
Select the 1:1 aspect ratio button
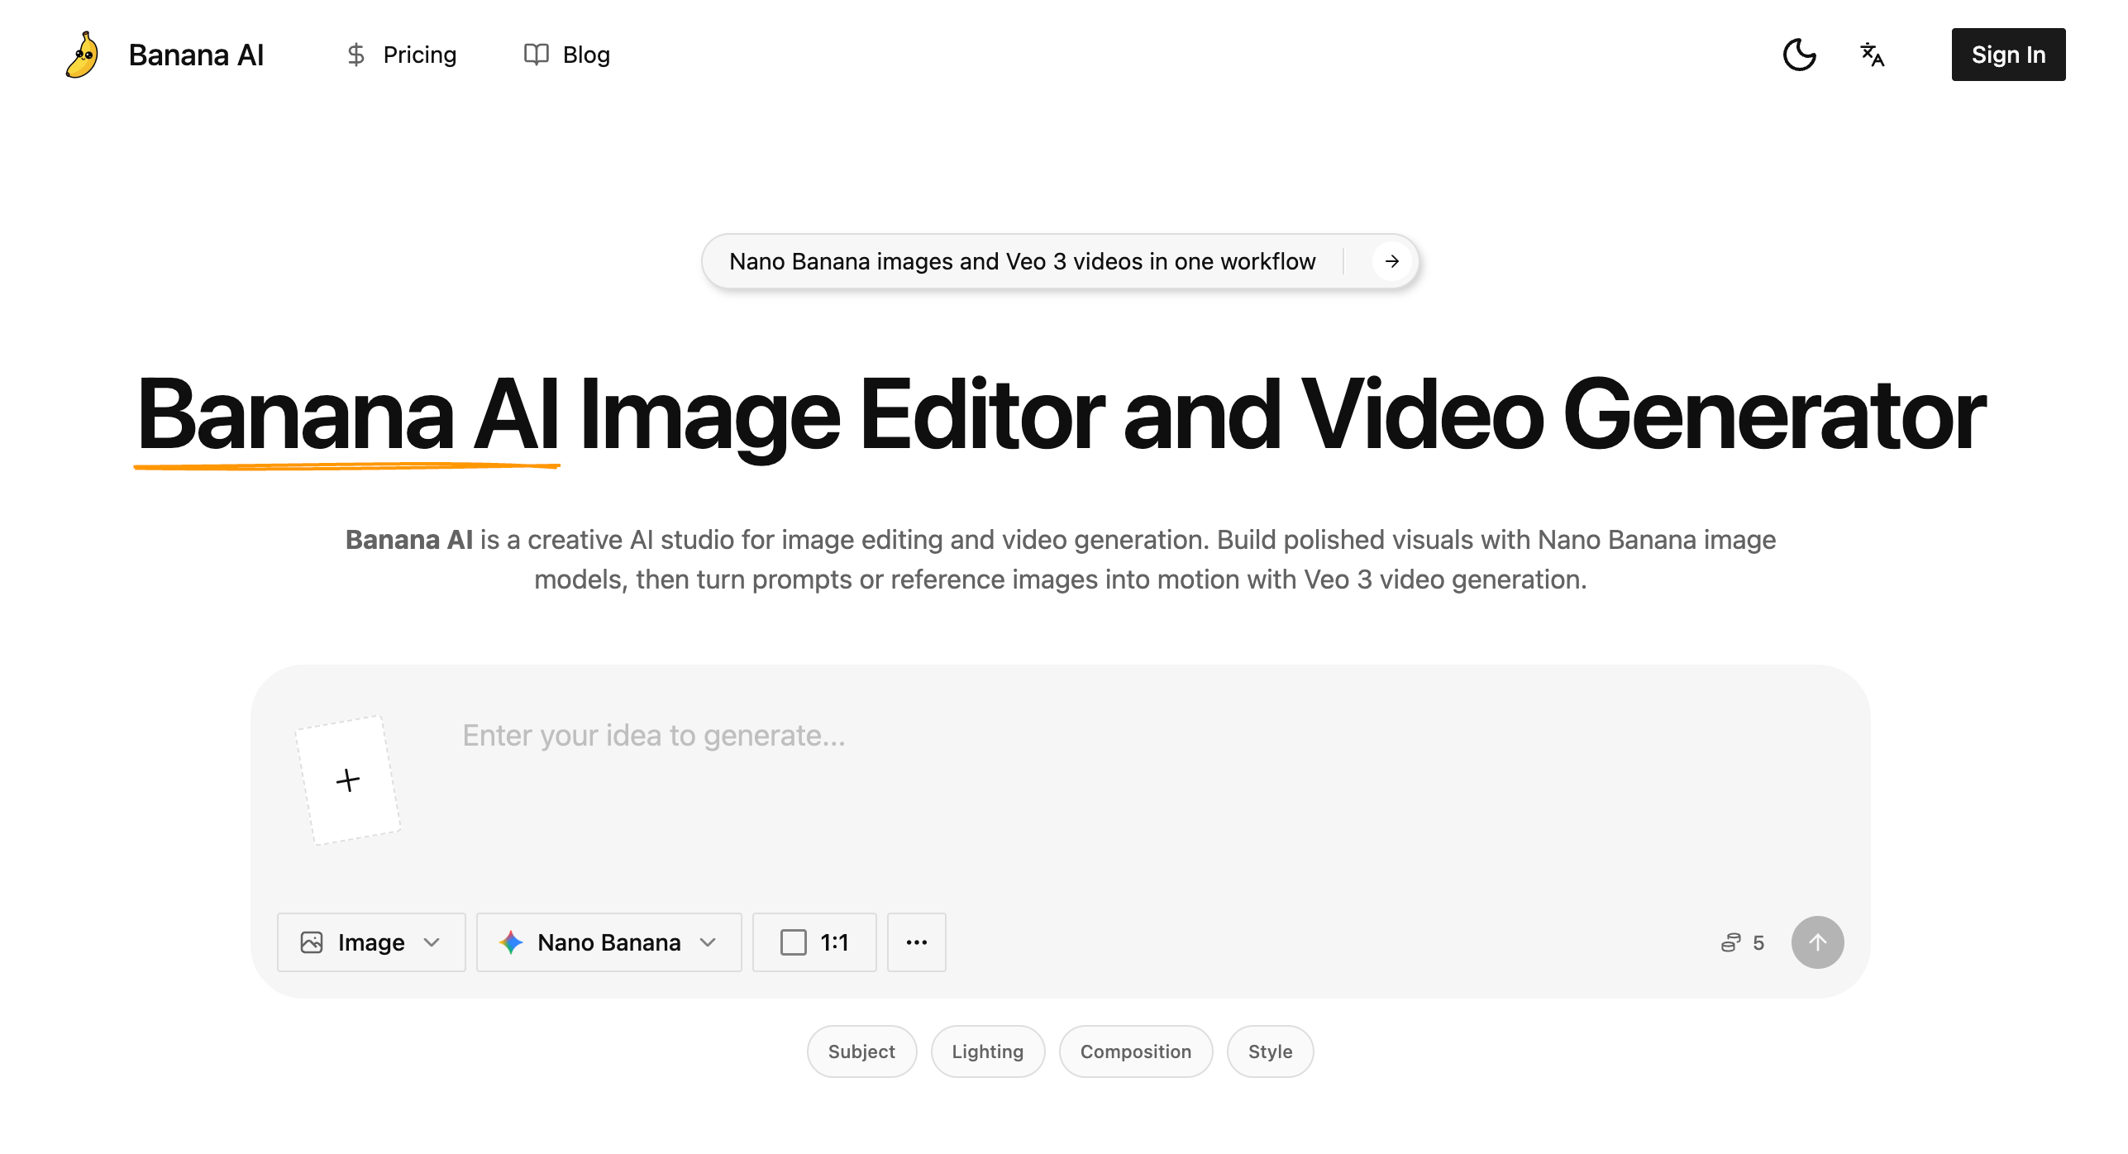pos(814,942)
